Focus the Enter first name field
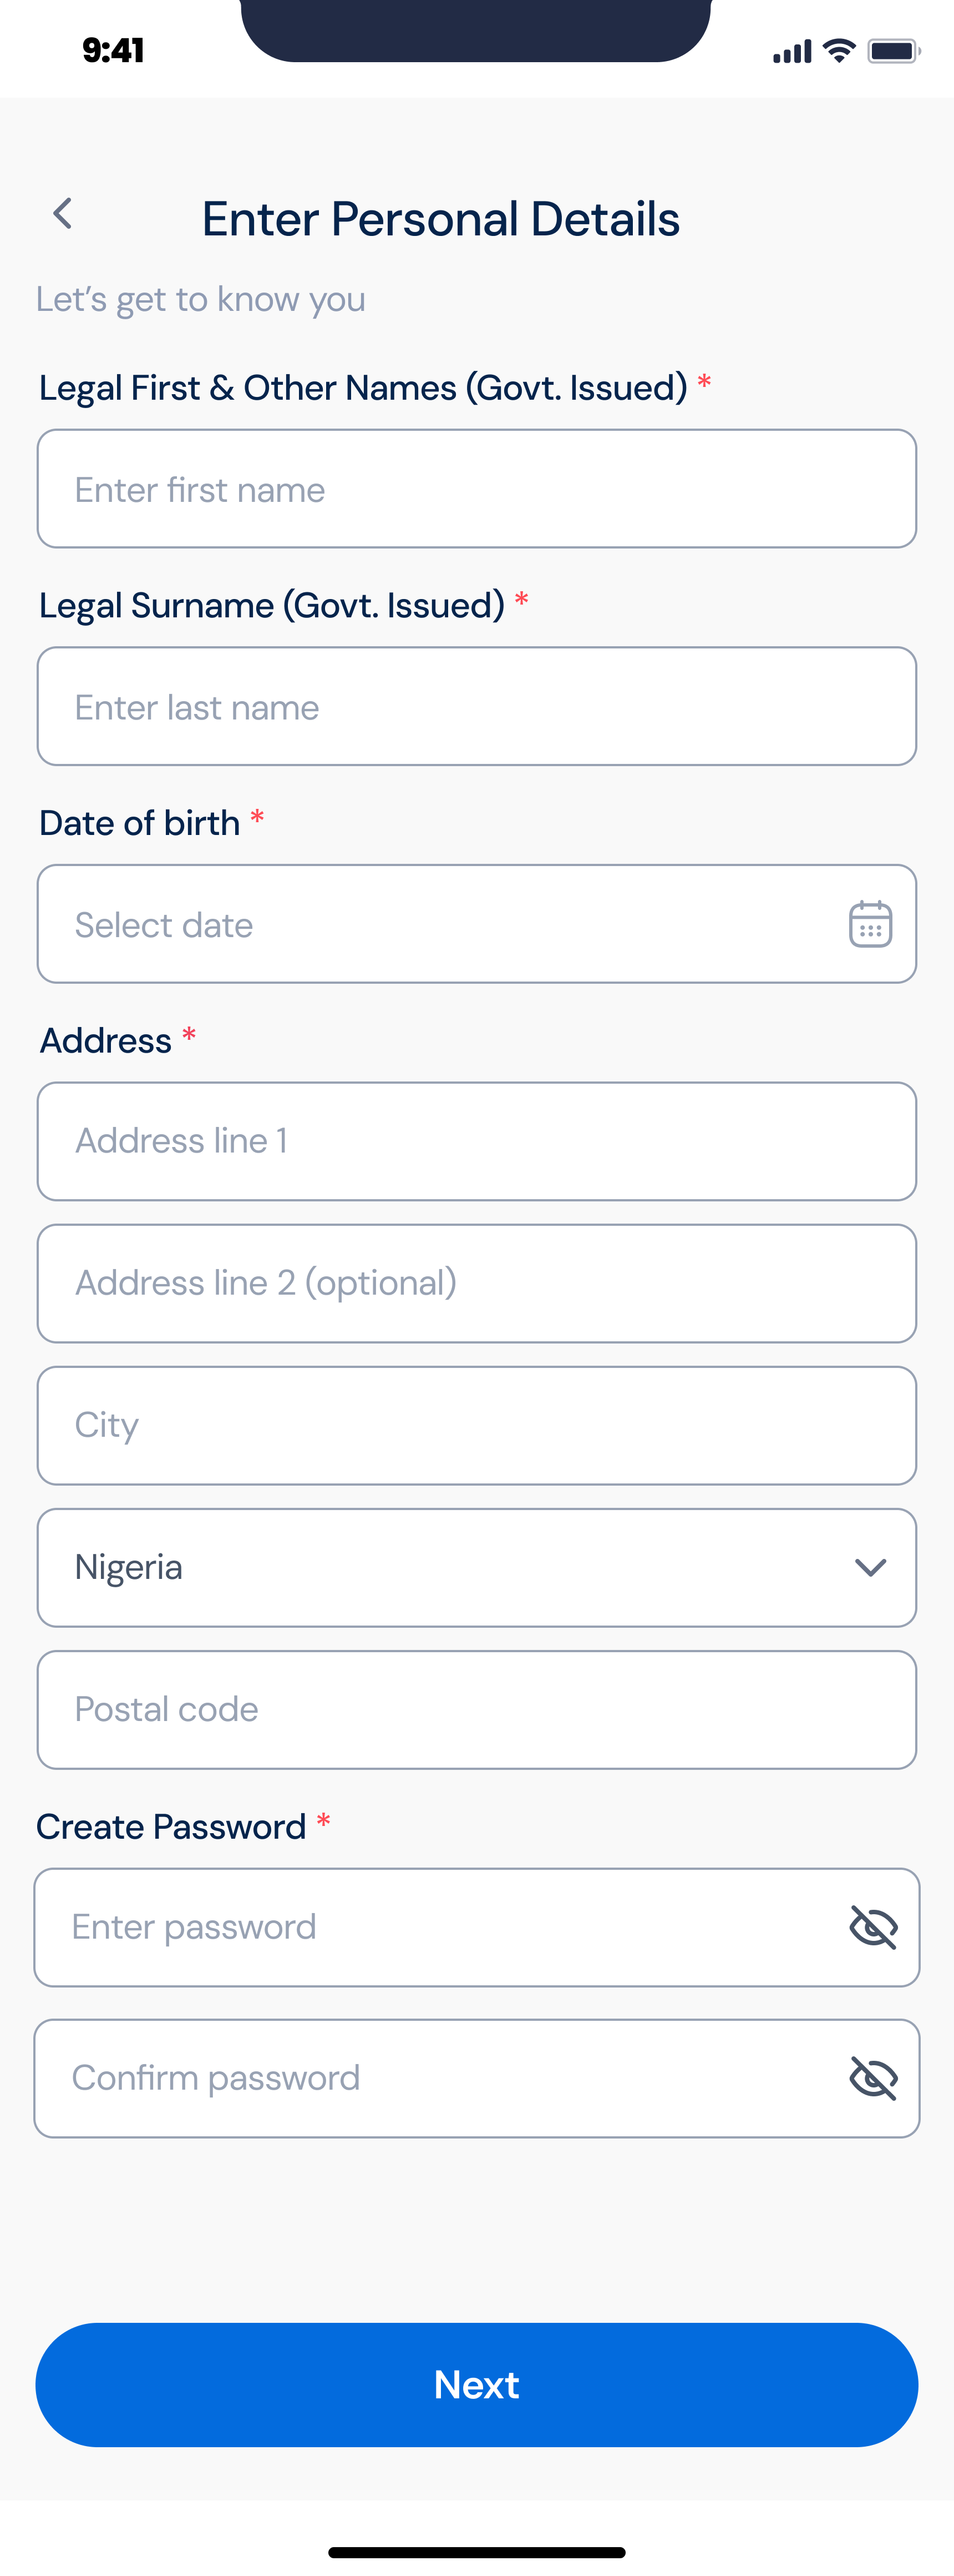Screen dimensions: 954x2576 tap(476, 489)
